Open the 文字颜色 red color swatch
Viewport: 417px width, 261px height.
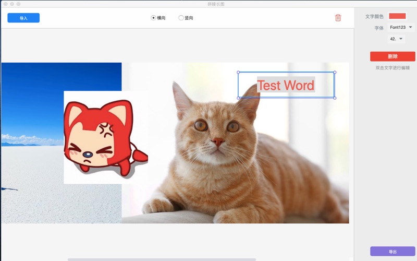(x=397, y=16)
